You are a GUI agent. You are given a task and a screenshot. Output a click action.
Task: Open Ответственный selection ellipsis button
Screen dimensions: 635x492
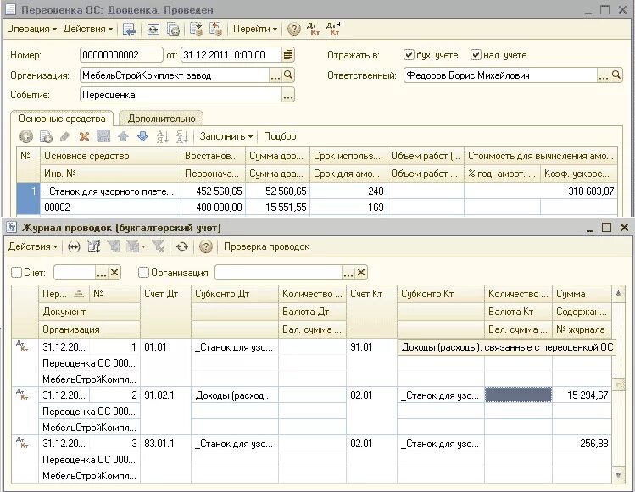(604, 75)
